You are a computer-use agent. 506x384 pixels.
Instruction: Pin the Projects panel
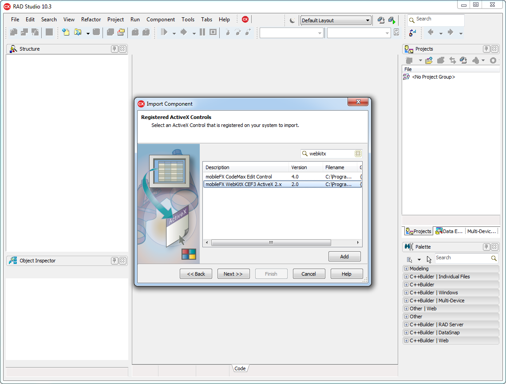pyautogui.click(x=486, y=49)
